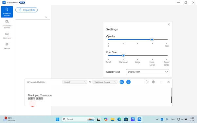
Task: Open the Display Text dropdown
Action: pyautogui.click(x=148, y=72)
